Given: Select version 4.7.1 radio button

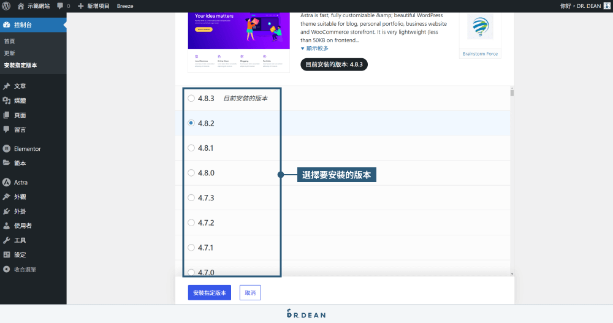Looking at the screenshot, I should click(x=191, y=247).
